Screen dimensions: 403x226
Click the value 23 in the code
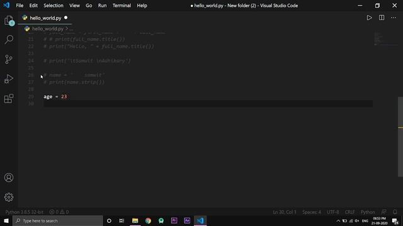[64, 97]
